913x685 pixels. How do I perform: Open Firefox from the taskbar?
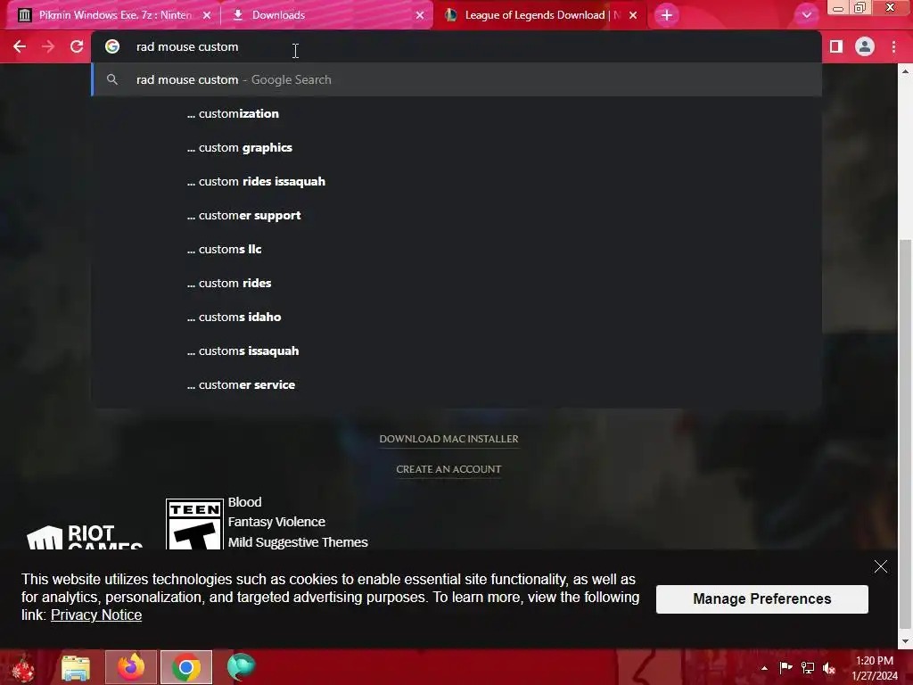coord(131,667)
